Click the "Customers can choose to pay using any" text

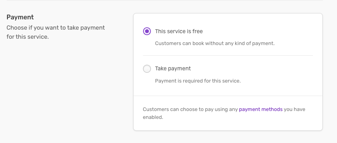tap(190, 109)
